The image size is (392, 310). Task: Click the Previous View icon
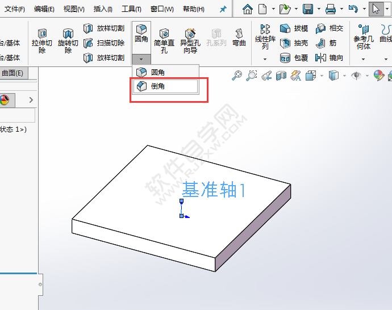(x=266, y=76)
